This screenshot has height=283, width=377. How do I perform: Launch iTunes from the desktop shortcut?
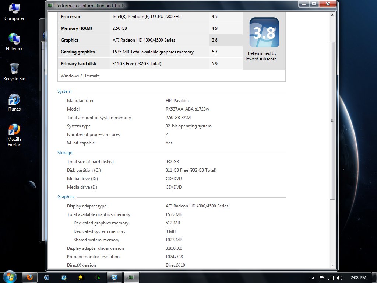click(x=14, y=102)
